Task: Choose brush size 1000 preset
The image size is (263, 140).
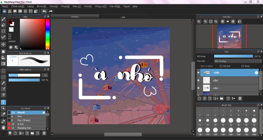Action: (x=254, y=131)
